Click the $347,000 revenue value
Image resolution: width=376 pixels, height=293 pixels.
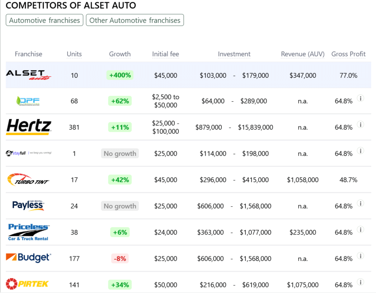pos(303,75)
